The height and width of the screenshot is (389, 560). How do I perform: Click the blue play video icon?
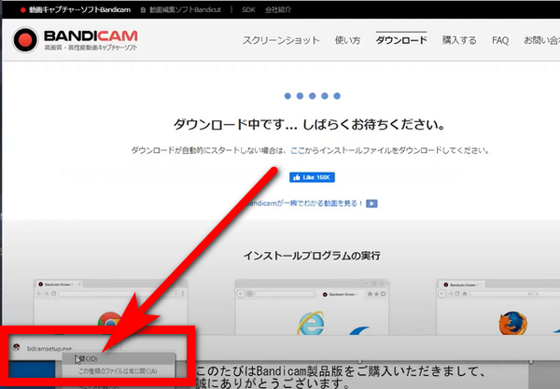pyautogui.click(x=371, y=203)
